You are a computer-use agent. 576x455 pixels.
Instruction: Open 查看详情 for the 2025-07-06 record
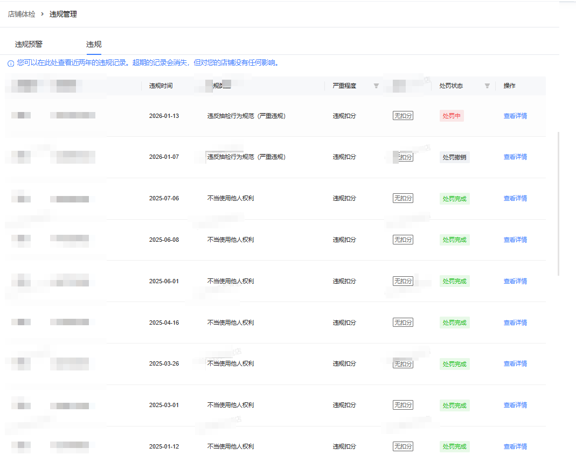pos(515,199)
